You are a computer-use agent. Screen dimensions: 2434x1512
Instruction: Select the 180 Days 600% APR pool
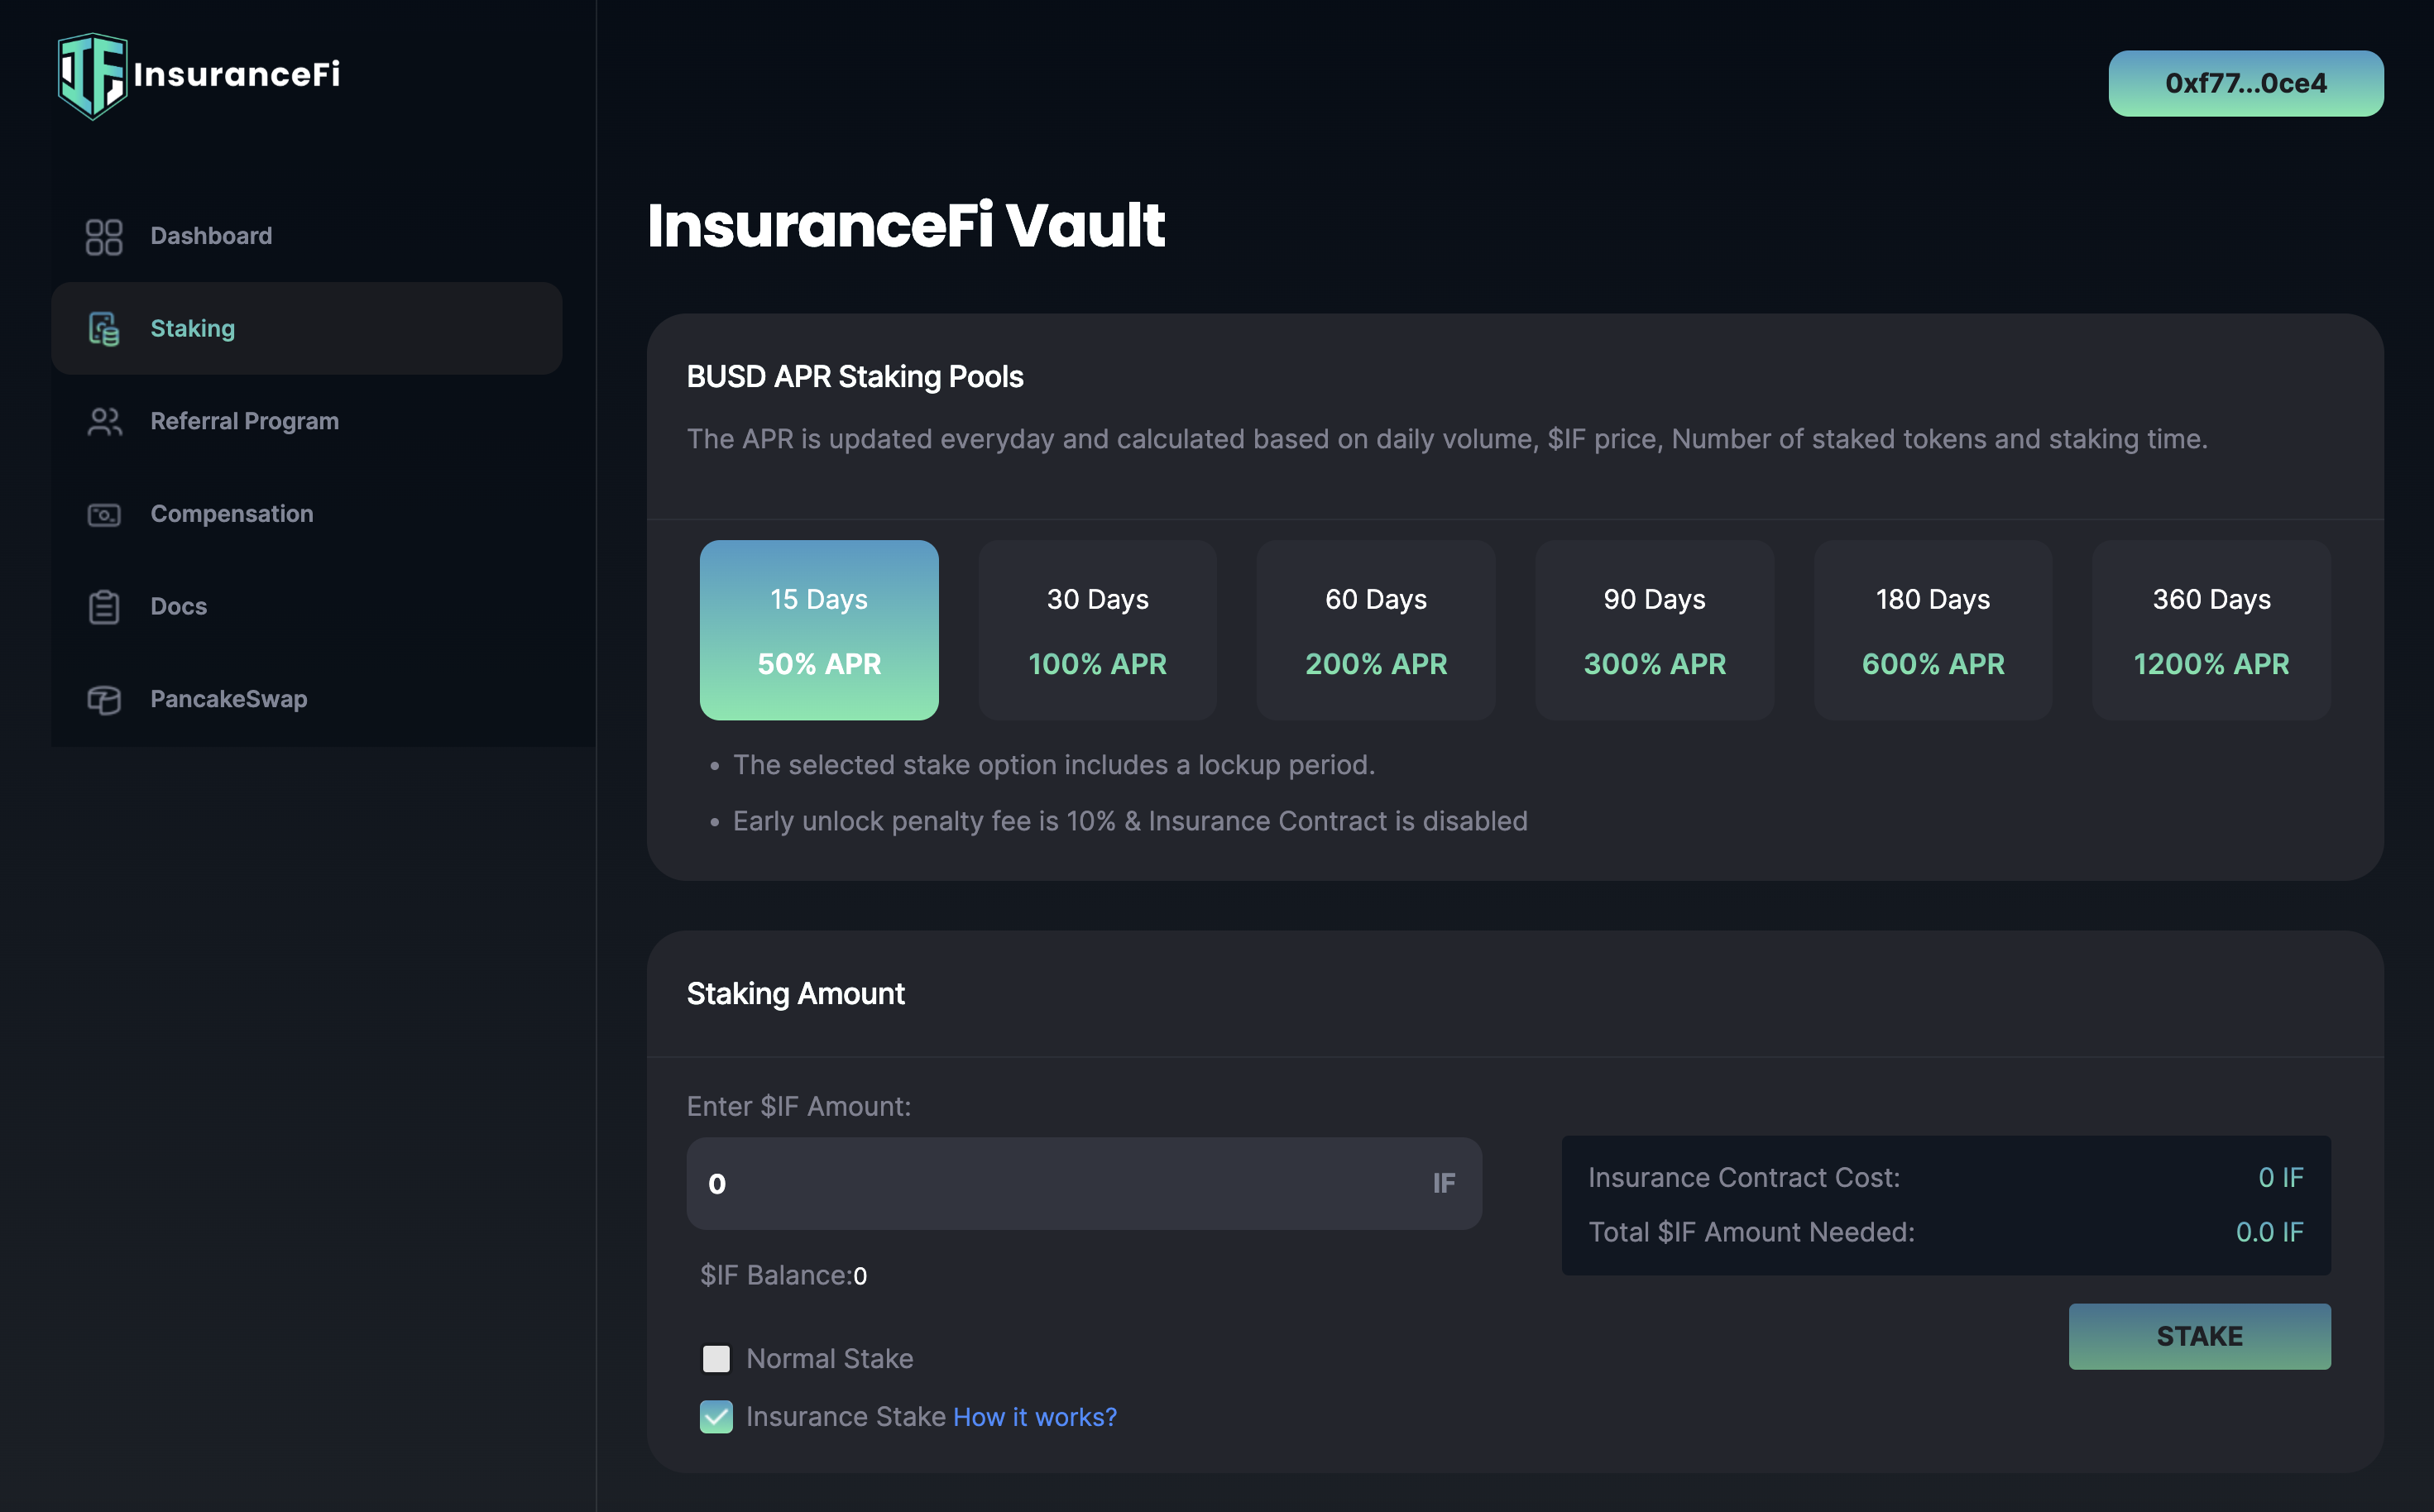[x=1932, y=630]
